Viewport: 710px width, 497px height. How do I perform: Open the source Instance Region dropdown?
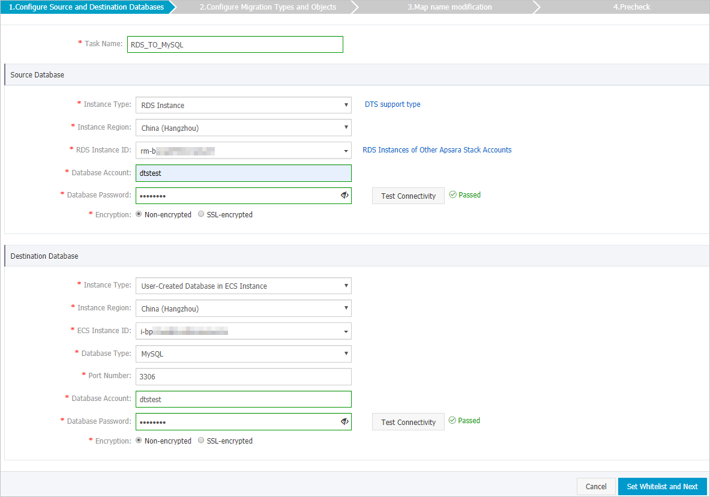pos(346,127)
